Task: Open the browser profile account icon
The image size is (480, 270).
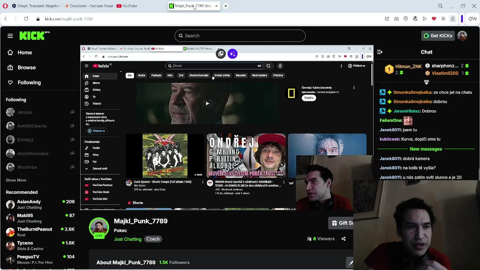Action: click(x=453, y=19)
